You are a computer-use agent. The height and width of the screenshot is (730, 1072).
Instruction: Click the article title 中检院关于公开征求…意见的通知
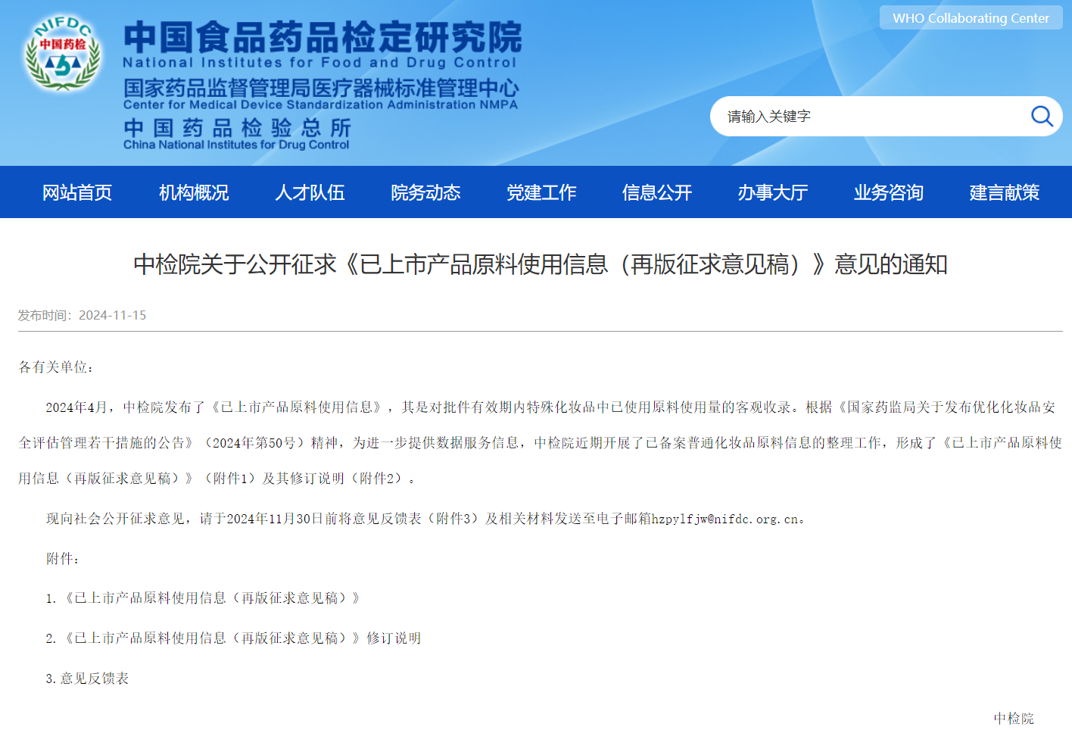[x=541, y=264]
